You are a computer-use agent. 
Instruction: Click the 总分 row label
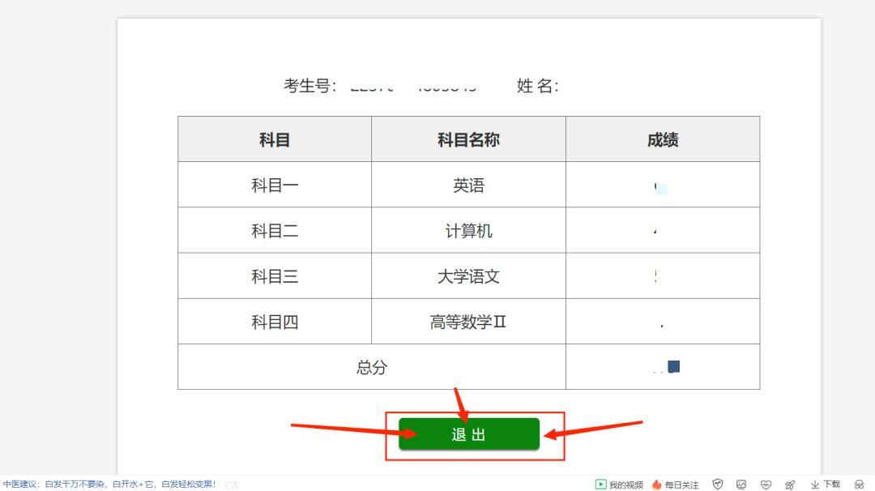[372, 367]
